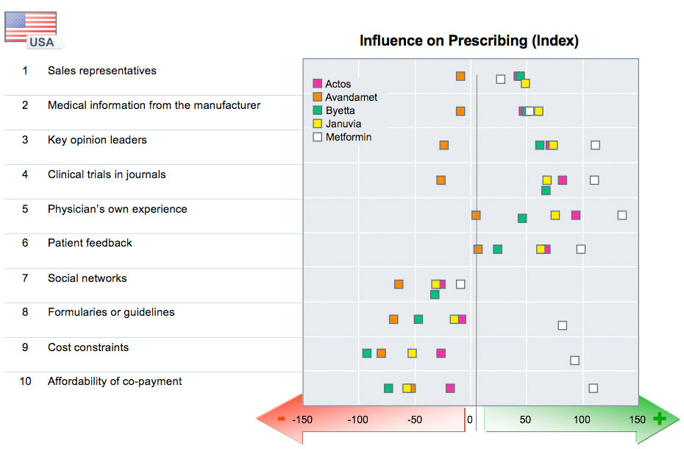The width and height of the screenshot is (684, 449).
Task: Click the -100 axis label
Action: tap(357, 420)
